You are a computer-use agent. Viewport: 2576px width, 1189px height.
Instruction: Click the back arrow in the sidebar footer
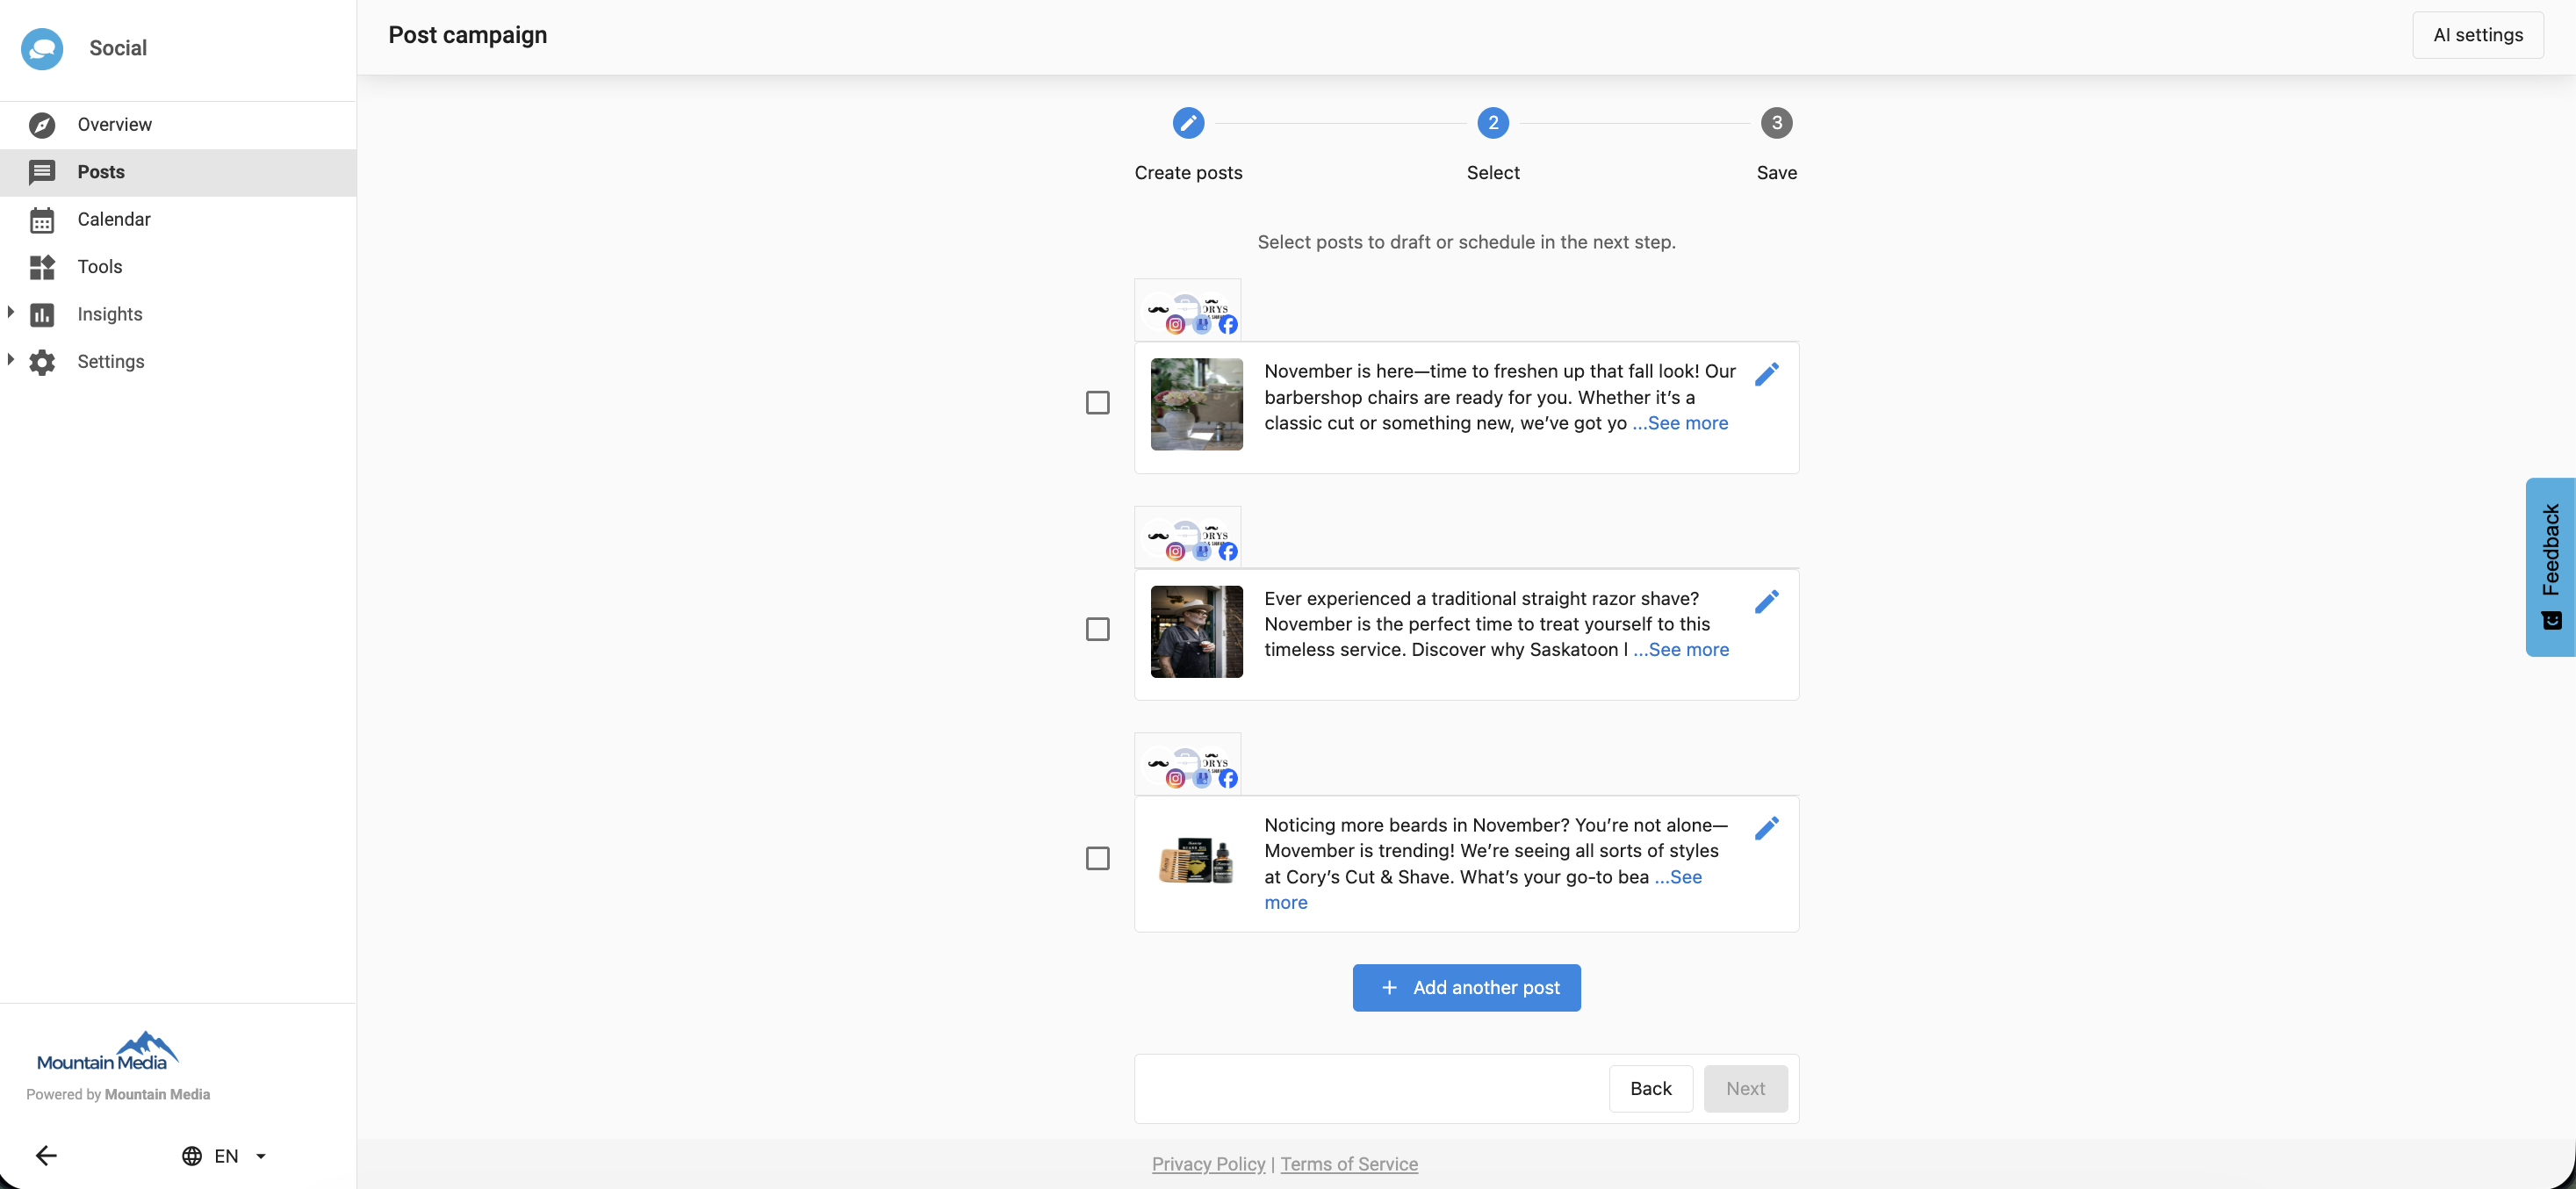coord(46,1156)
